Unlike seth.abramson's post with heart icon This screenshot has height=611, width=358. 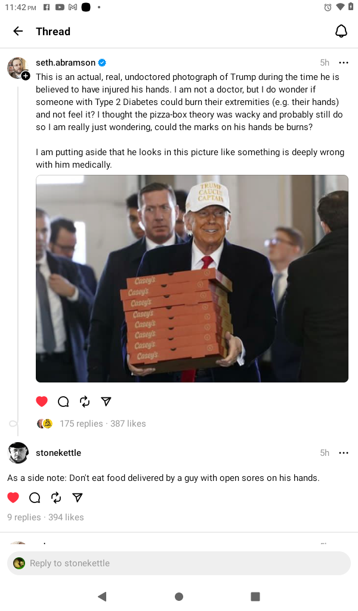pyautogui.click(x=42, y=402)
